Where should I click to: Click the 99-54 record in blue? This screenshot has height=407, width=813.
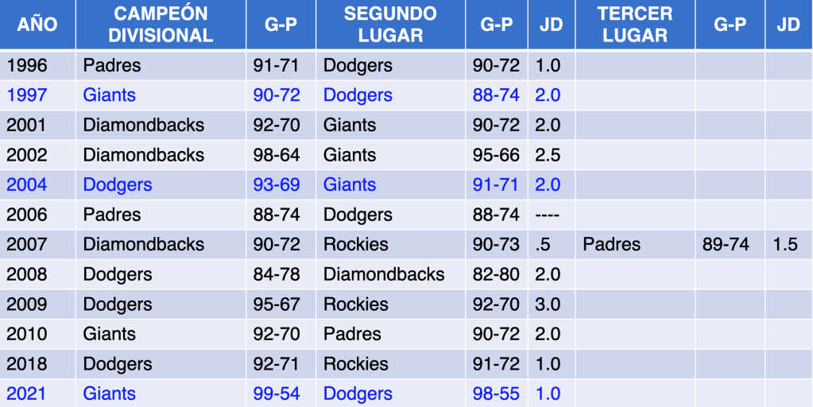pos(277,393)
